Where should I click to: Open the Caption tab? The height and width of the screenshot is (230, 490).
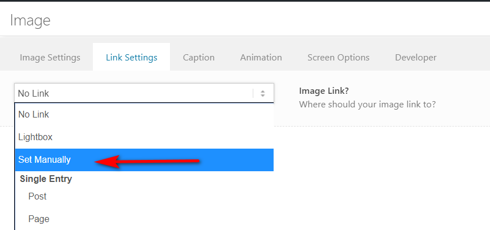click(199, 57)
